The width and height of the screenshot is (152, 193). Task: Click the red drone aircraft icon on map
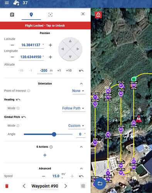click(x=138, y=119)
